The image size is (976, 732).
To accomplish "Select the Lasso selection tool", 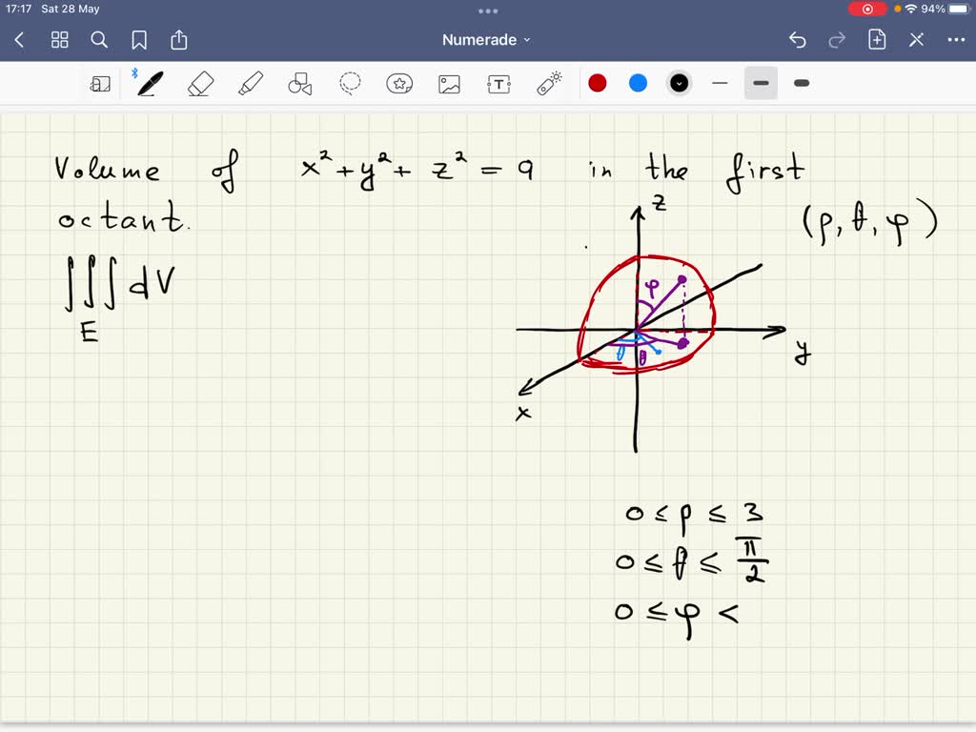I will click(x=350, y=83).
